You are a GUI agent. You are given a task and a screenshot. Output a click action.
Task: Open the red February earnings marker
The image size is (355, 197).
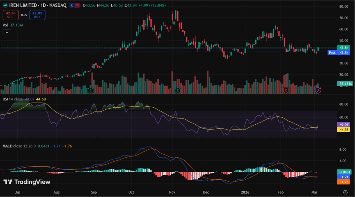[286, 90]
